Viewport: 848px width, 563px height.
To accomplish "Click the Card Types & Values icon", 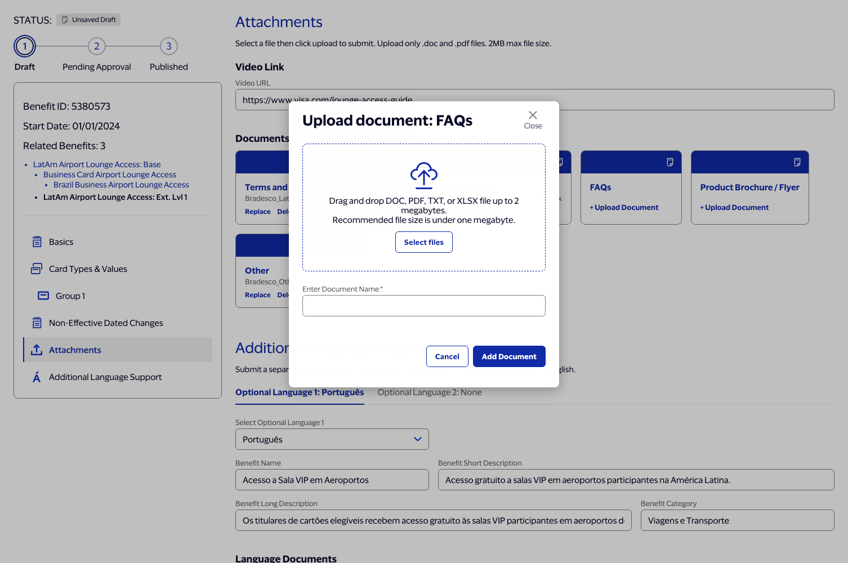I will (x=37, y=269).
